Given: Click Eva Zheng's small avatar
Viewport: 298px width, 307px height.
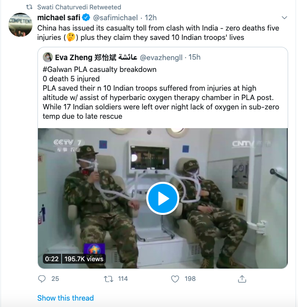Looking at the screenshot, I should pos(48,57).
